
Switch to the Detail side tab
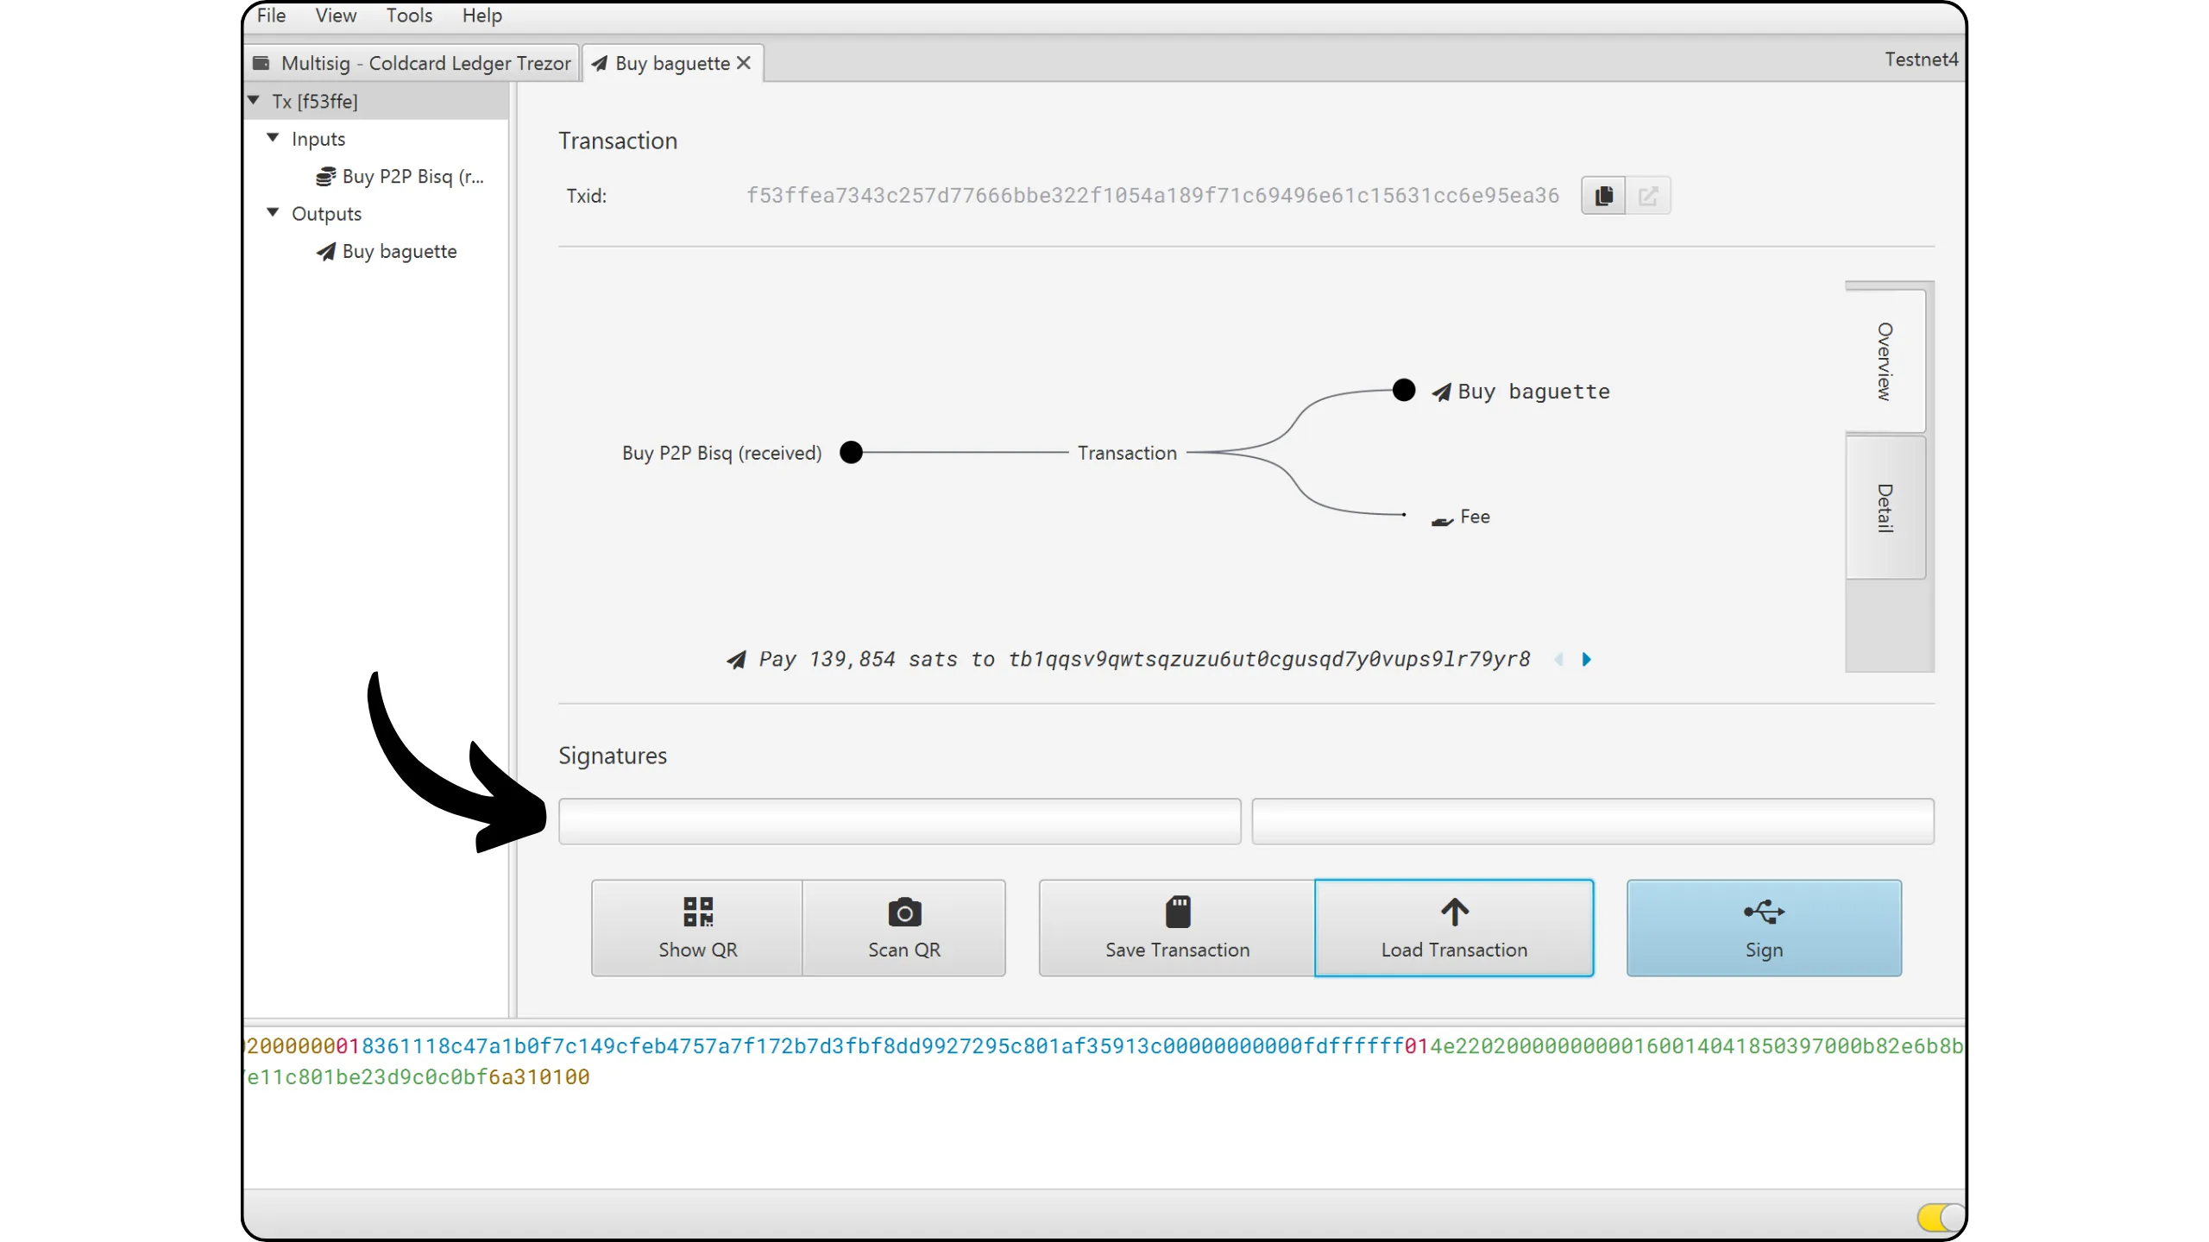1885,507
